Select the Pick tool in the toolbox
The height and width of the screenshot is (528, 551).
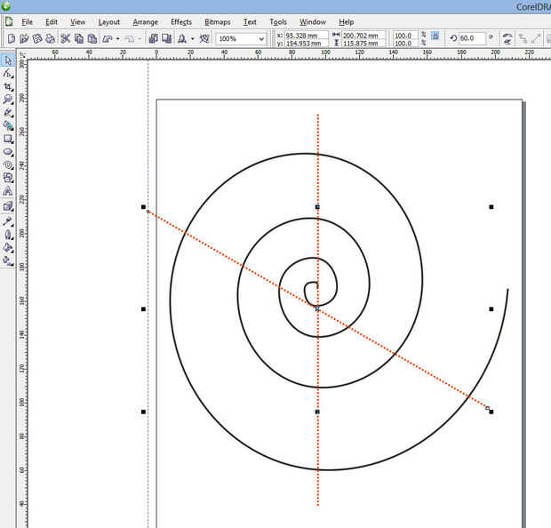pos(8,60)
